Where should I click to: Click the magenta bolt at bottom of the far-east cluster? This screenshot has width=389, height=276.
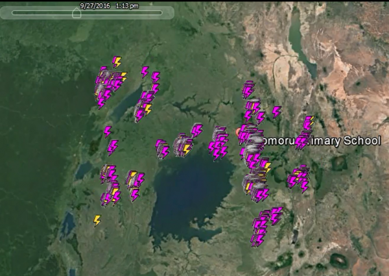point(305,187)
